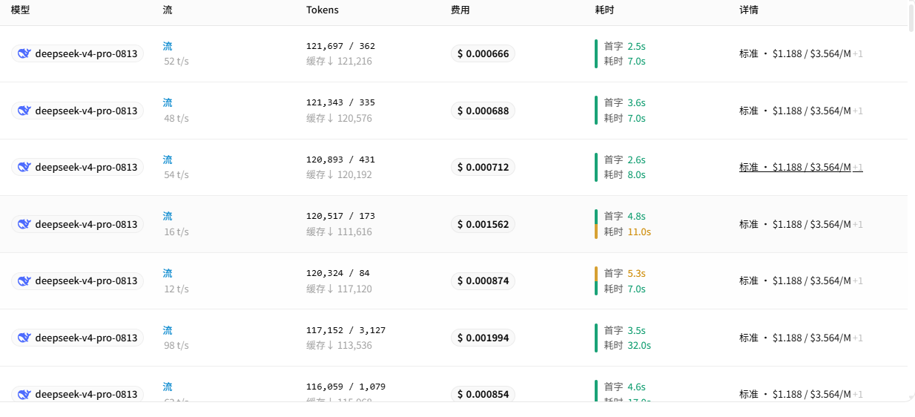Click the orange 首字 5.3s latency value
This screenshot has height=417, width=915.
click(624, 273)
